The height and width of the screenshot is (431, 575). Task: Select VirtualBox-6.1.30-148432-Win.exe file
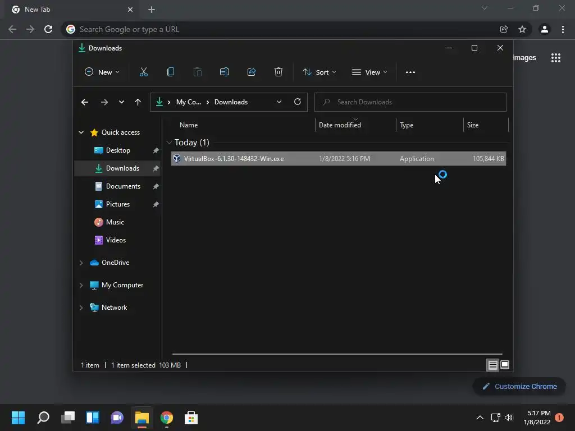click(339, 159)
